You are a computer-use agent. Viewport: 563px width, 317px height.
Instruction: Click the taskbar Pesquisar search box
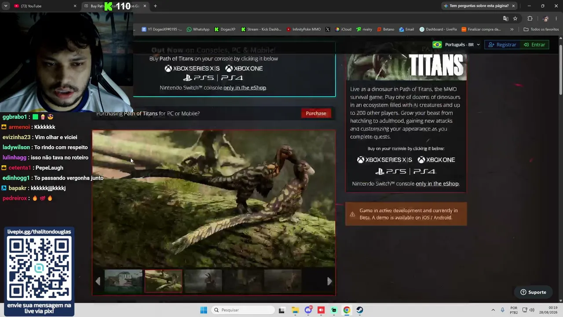coord(243,310)
